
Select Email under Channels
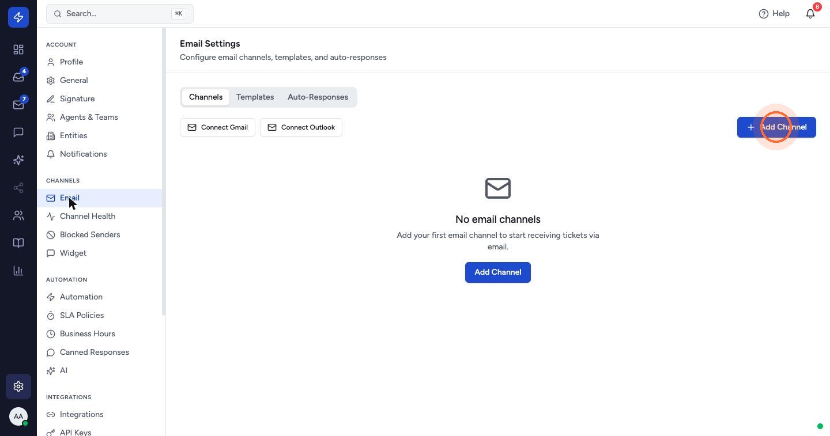[99, 198]
